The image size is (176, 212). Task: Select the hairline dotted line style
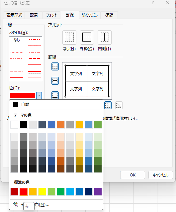tap(17, 46)
